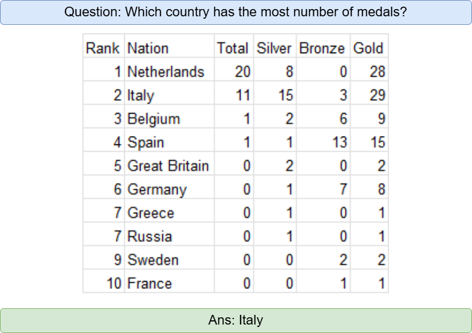Click Italy's Gold value of 29

tap(377, 95)
